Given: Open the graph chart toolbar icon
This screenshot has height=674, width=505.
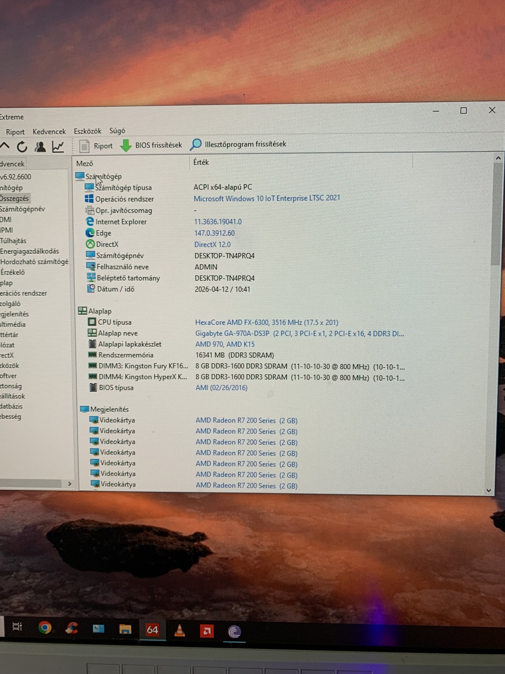Looking at the screenshot, I should [x=58, y=147].
